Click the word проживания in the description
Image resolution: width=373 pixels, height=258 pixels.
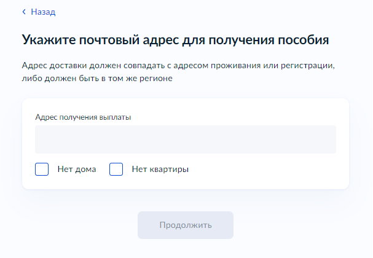tap(235, 65)
